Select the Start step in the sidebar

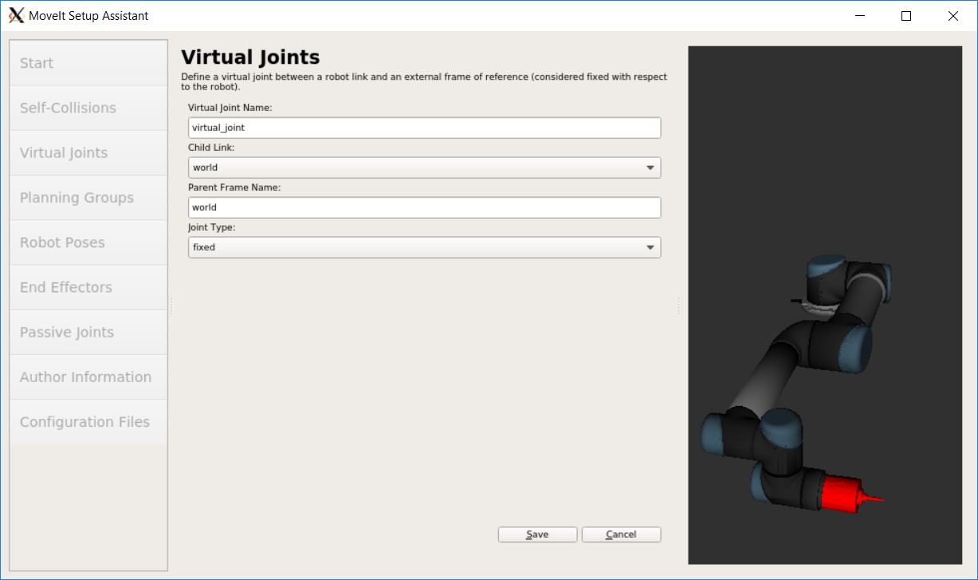(x=88, y=62)
